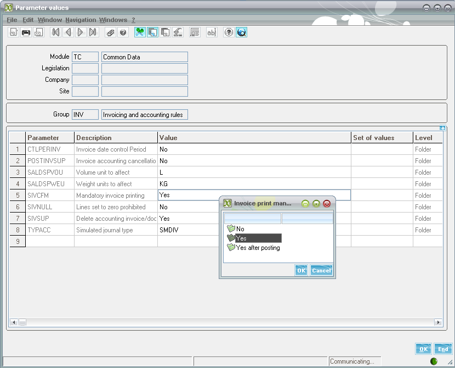Jump to the last record

point(93,32)
